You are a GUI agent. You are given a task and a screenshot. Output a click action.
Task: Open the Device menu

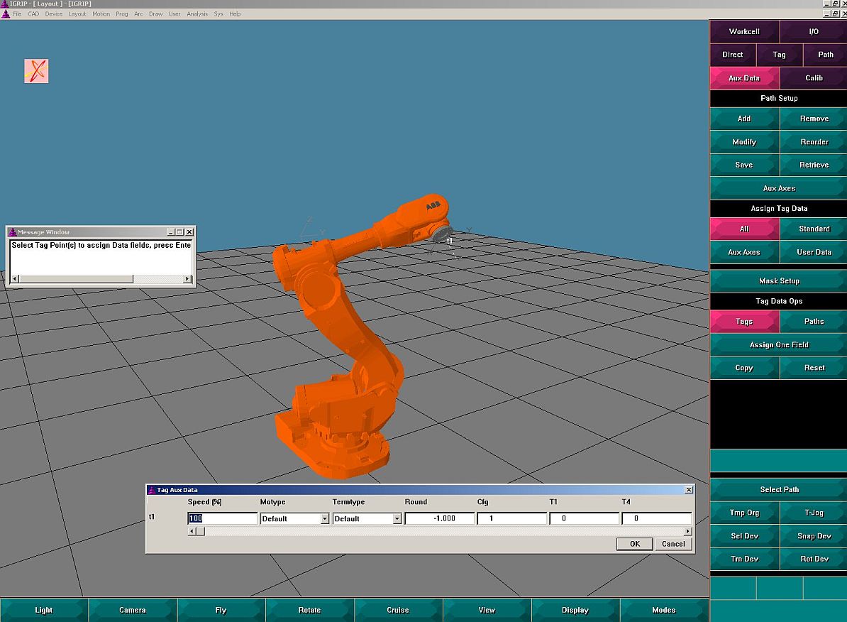coord(53,14)
